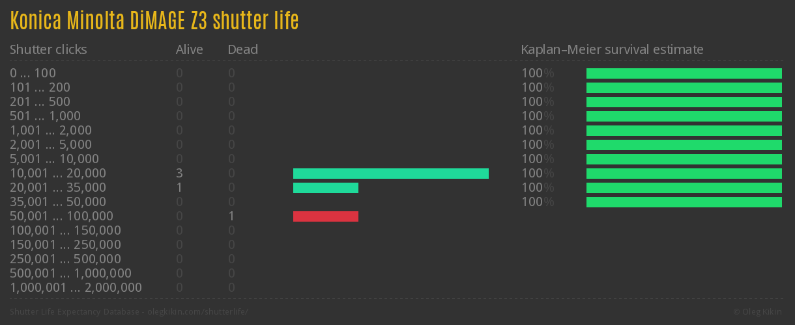Click the 'Shutter clicks' column header
Image resolution: width=795 pixels, height=325 pixels.
click(x=48, y=49)
